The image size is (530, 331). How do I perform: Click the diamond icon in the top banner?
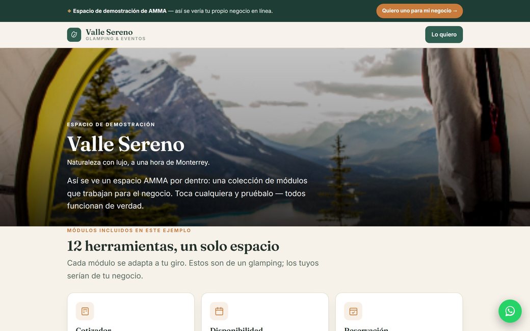coord(69,11)
